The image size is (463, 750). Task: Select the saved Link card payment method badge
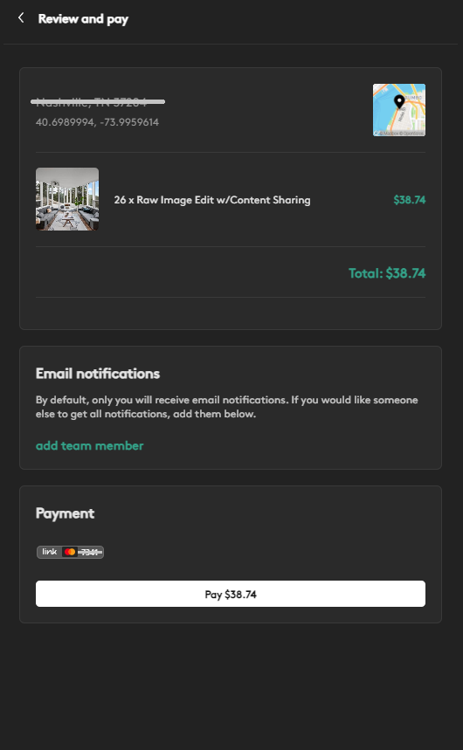pyautogui.click(x=71, y=552)
